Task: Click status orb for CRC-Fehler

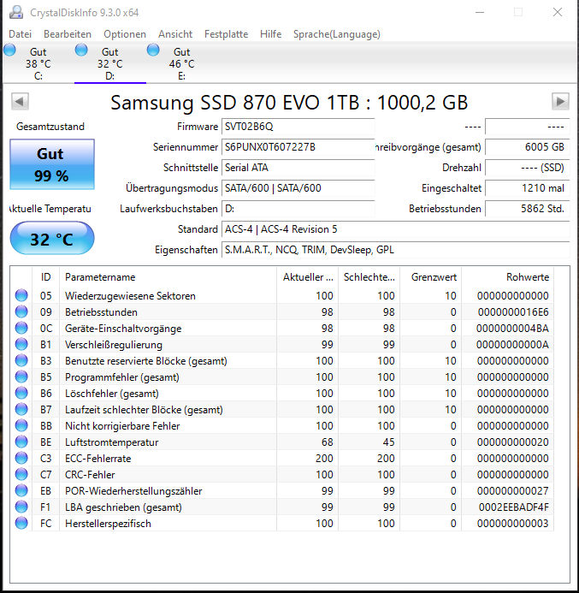Action: click(x=21, y=474)
